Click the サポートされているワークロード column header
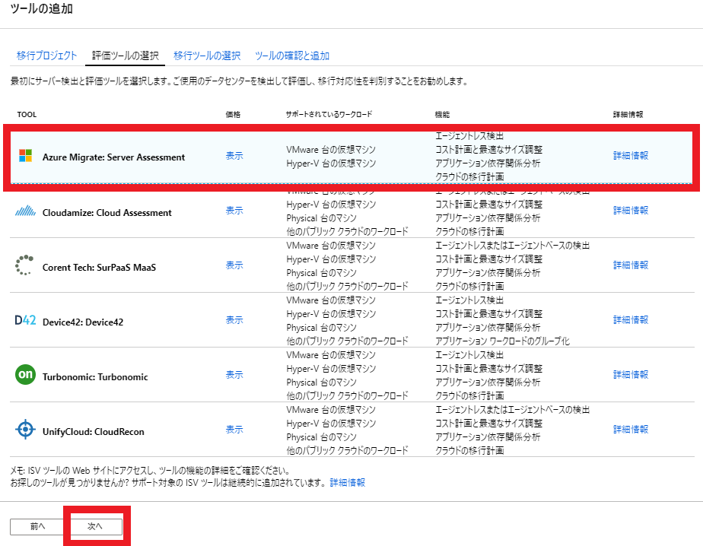The height and width of the screenshot is (546, 703). pyautogui.click(x=329, y=114)
